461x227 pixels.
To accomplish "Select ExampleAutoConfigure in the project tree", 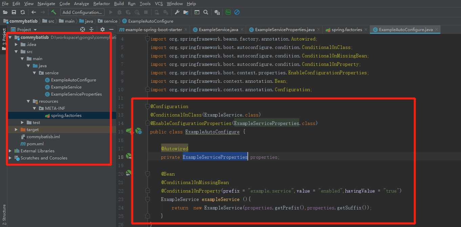I will [x=73, y=80].
